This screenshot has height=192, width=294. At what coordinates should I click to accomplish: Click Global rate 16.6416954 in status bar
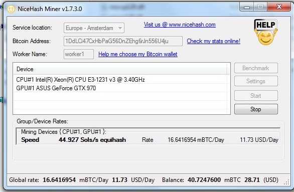coord(59,180)
